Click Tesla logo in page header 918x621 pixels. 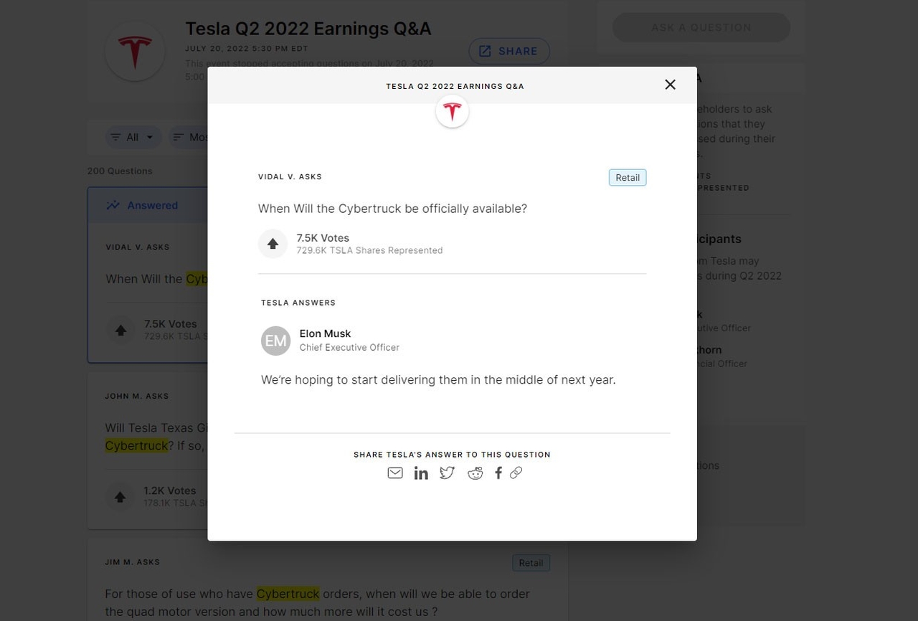pyautogui.click(x=135, y=51)
